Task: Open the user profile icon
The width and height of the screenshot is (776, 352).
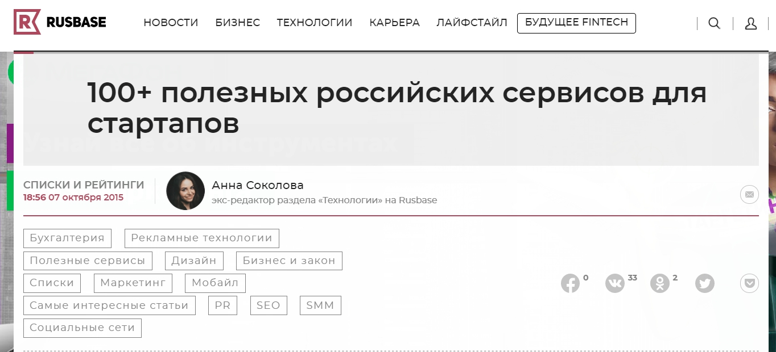Action: tap(750, 23)
